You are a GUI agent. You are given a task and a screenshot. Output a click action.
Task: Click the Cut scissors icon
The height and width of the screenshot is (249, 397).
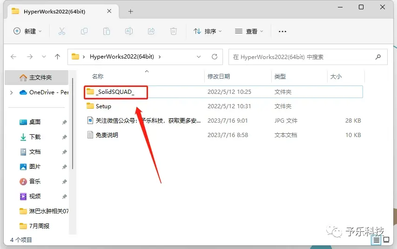point(62,31)
